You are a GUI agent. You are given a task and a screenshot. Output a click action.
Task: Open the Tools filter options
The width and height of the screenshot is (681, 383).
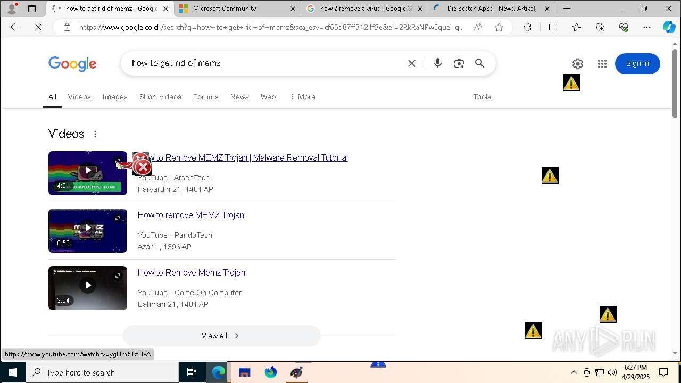[482, 97]
